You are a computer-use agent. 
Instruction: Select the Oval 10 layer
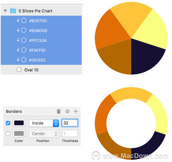click(x=41, y=70)
